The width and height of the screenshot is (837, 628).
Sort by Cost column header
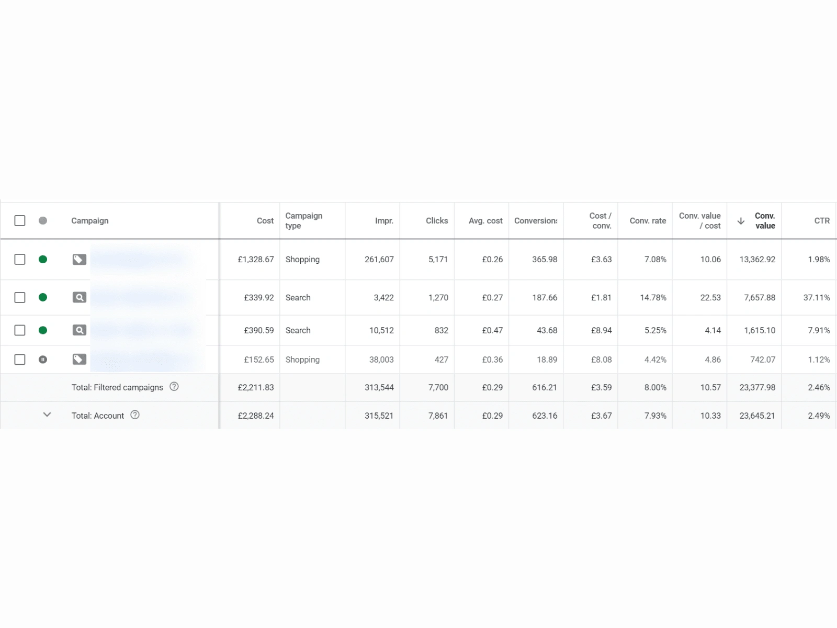(265, 221)
